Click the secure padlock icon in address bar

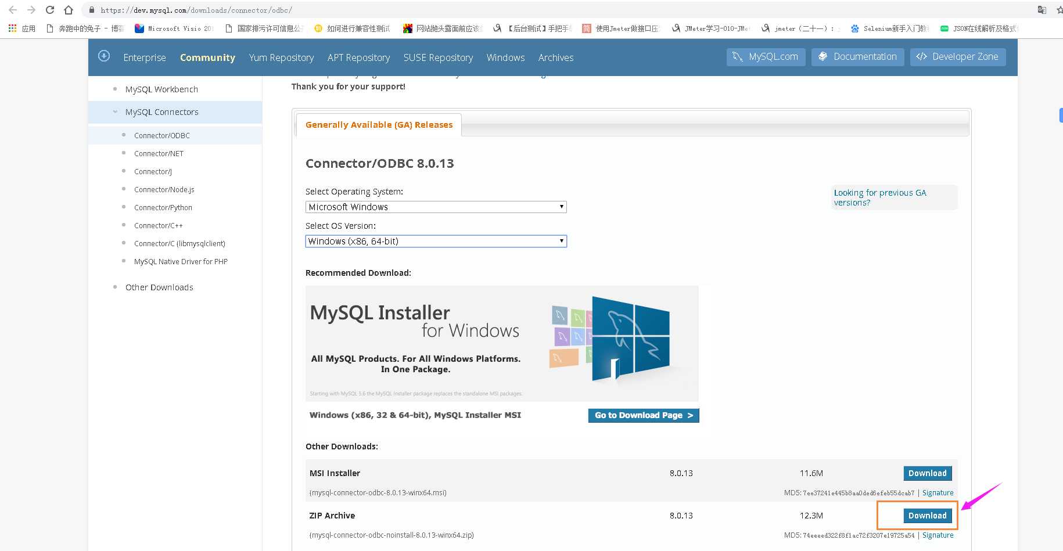[x=91, y=10]
